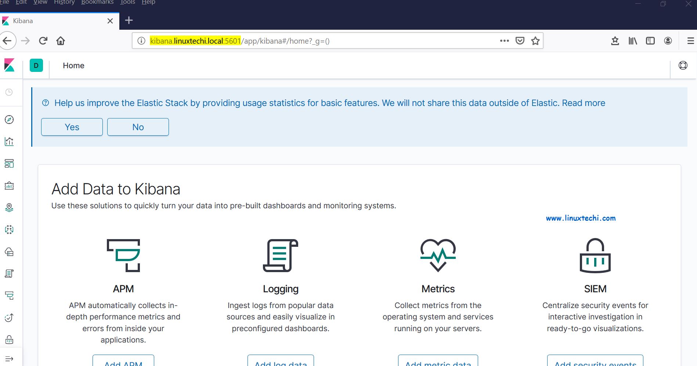The image size is (697, 366).
Task: Open Machine Learning sidebar icon
Action: pos(9,230)
